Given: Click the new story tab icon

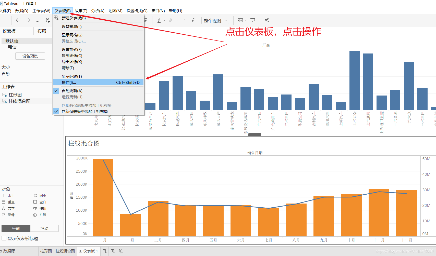Looking at the screenshot, I should (x=121, y=251).
